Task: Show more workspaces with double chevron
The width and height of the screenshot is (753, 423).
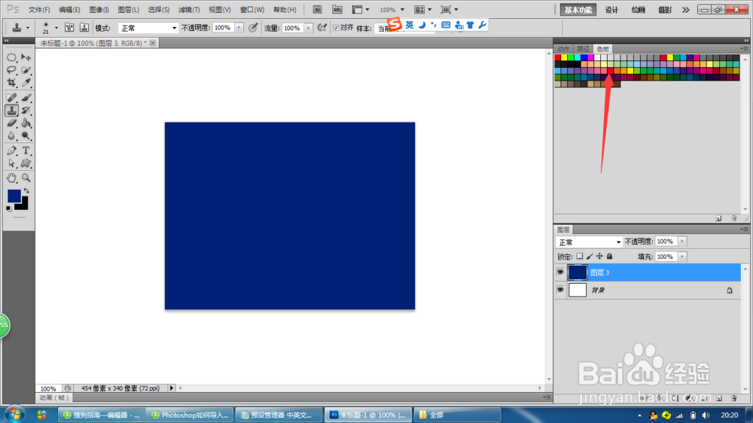Action: click(686, 10)
